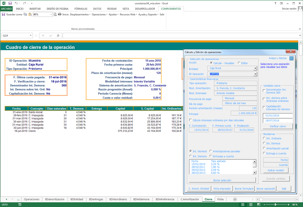Viewport: 303px width, 207px height.
Task: Select the Amortizaciones parciales radio button
Action: (211, 151)
